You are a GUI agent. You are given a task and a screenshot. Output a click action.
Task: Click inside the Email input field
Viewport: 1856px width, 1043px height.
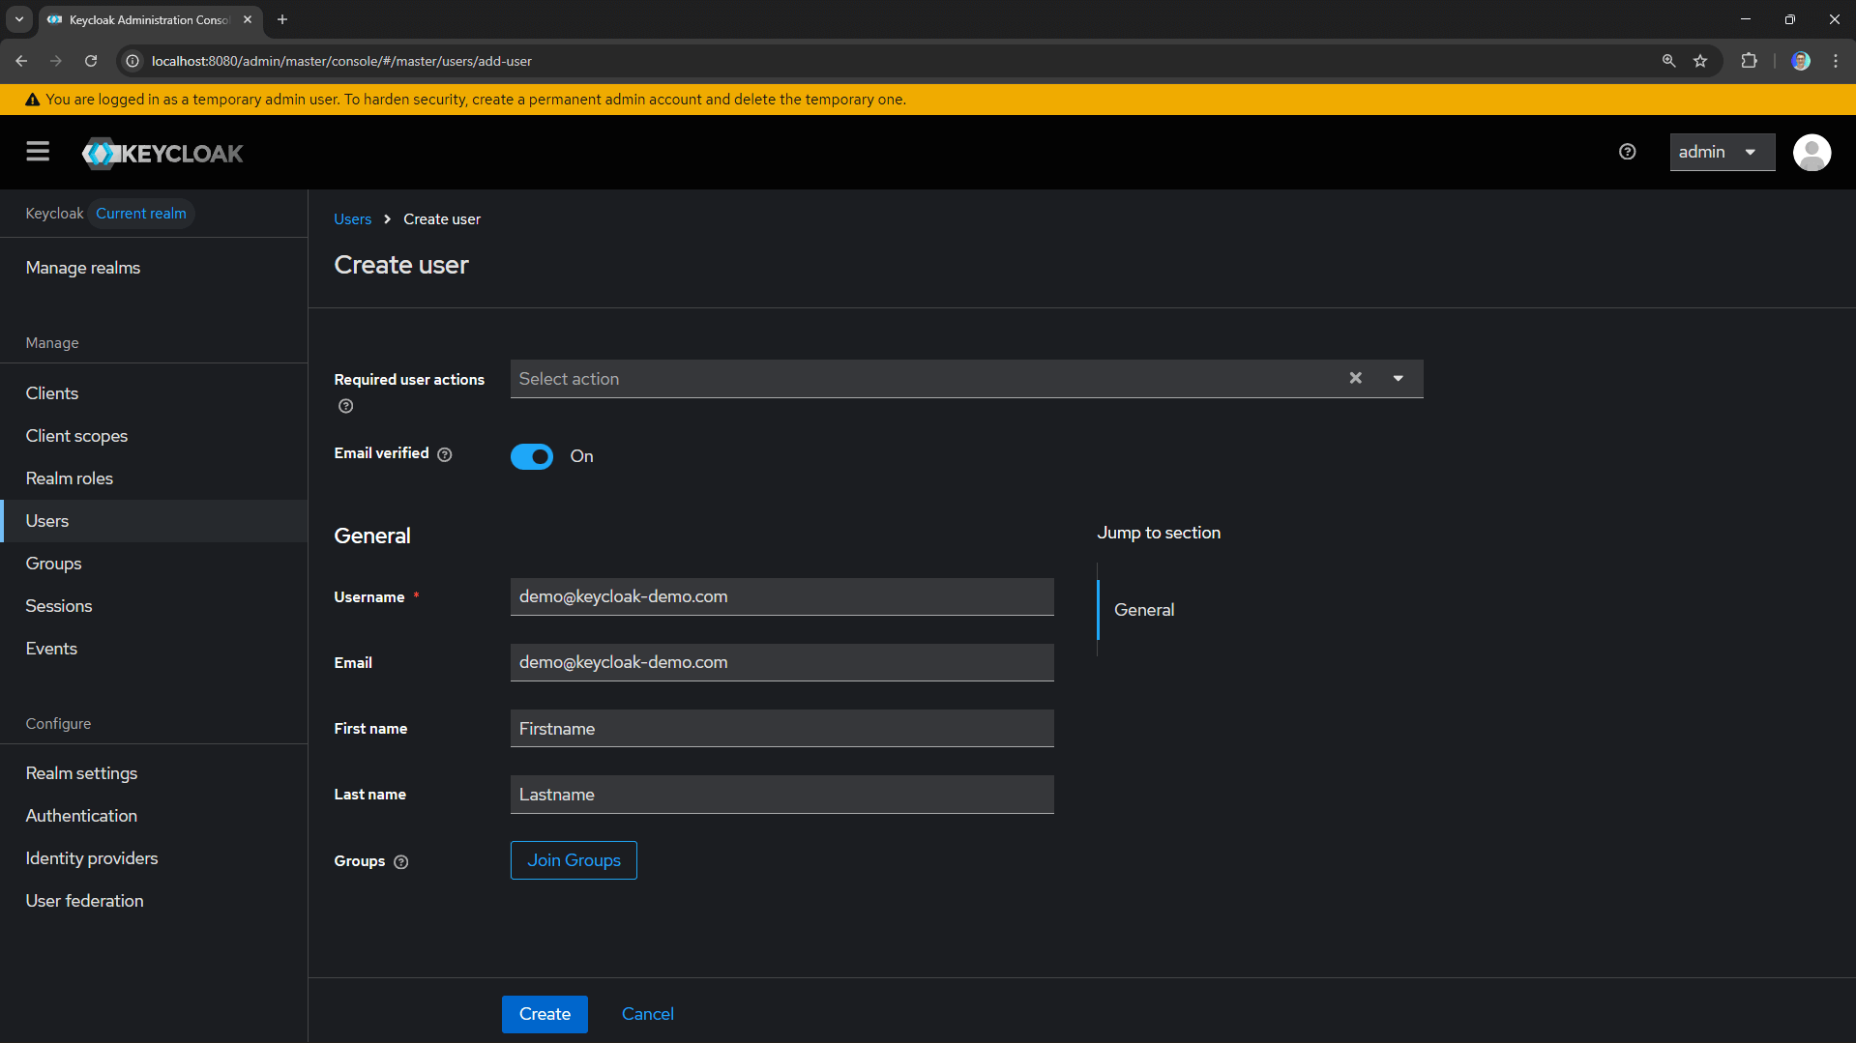coord(781,662)
